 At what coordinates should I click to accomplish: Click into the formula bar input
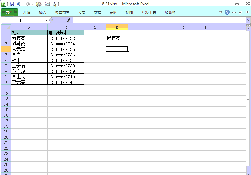[x=160, y=20]
